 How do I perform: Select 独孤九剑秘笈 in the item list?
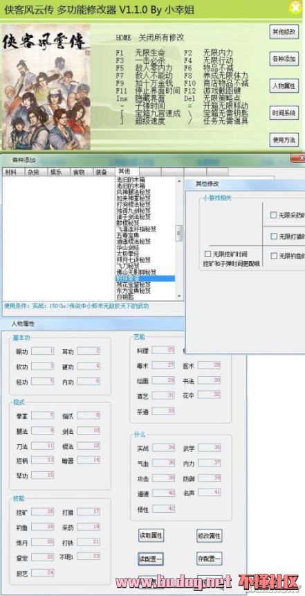[x=133, y=211]
